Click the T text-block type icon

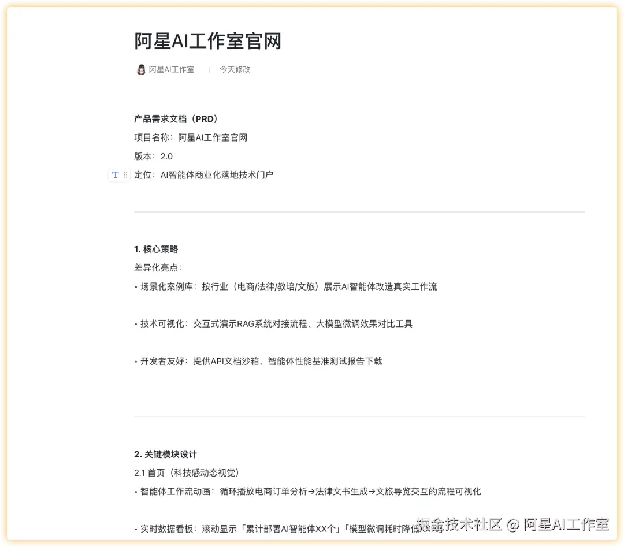pyautogui.click(x=115, y=174)
